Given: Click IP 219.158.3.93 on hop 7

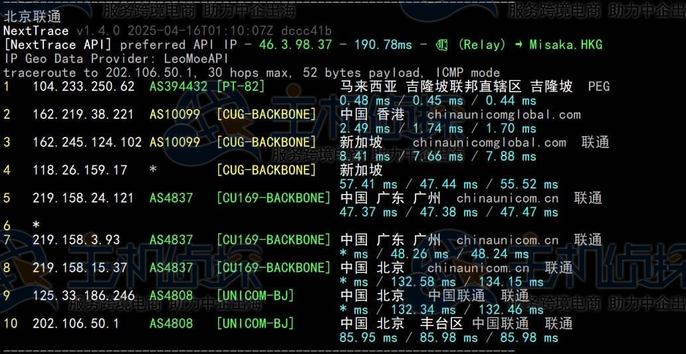Looking at the screenshot, I should coord(76,240).
